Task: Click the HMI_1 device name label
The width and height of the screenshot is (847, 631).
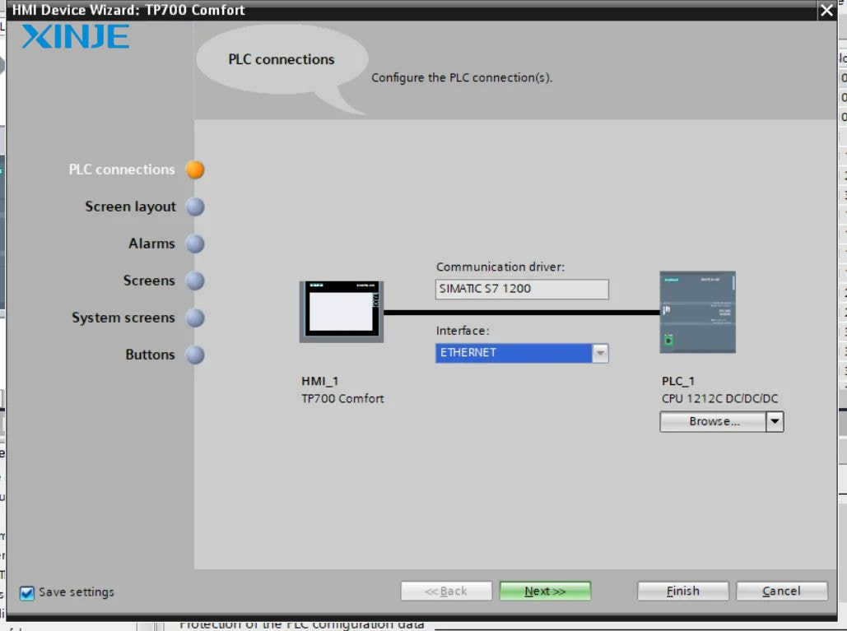Action: [x=319, y=381]
